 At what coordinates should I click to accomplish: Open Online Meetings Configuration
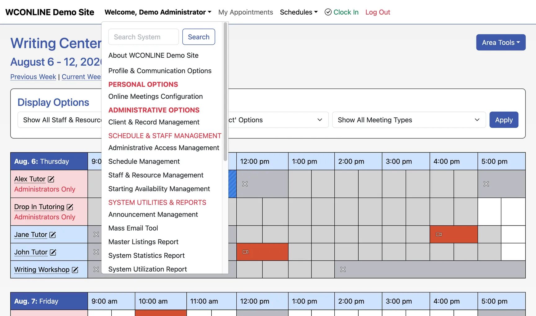point(155,97)
